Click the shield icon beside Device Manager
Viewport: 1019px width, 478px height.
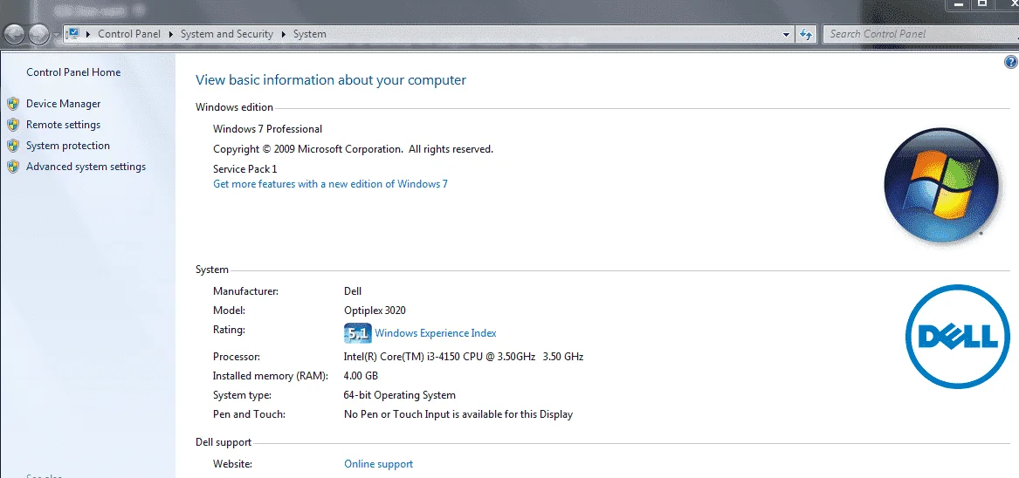(x=13, y=104)
